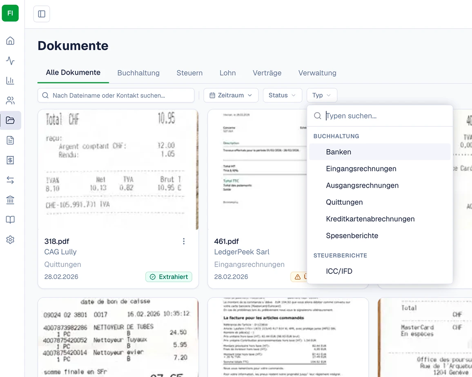Image resolution: width=472 pixels, height=377 pixels.
Task: Open the bar chart reports icon
Action: pyautogui.click(x=10, y=80)
